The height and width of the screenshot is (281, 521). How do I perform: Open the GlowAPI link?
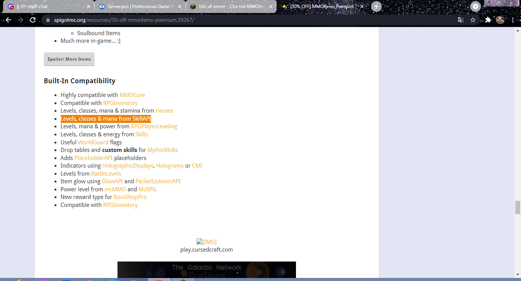113,181
